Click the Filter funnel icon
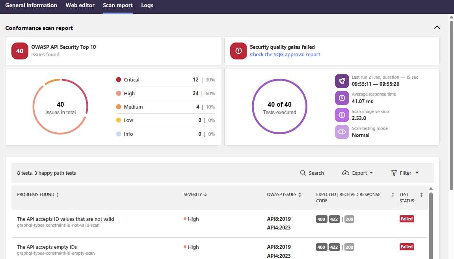This screenshot has height=259, width=454. click(x=394, y=173)
